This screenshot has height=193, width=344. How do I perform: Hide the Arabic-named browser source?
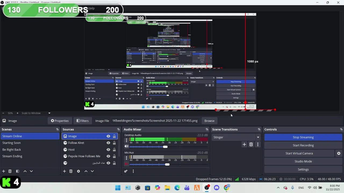pos(108,163)
